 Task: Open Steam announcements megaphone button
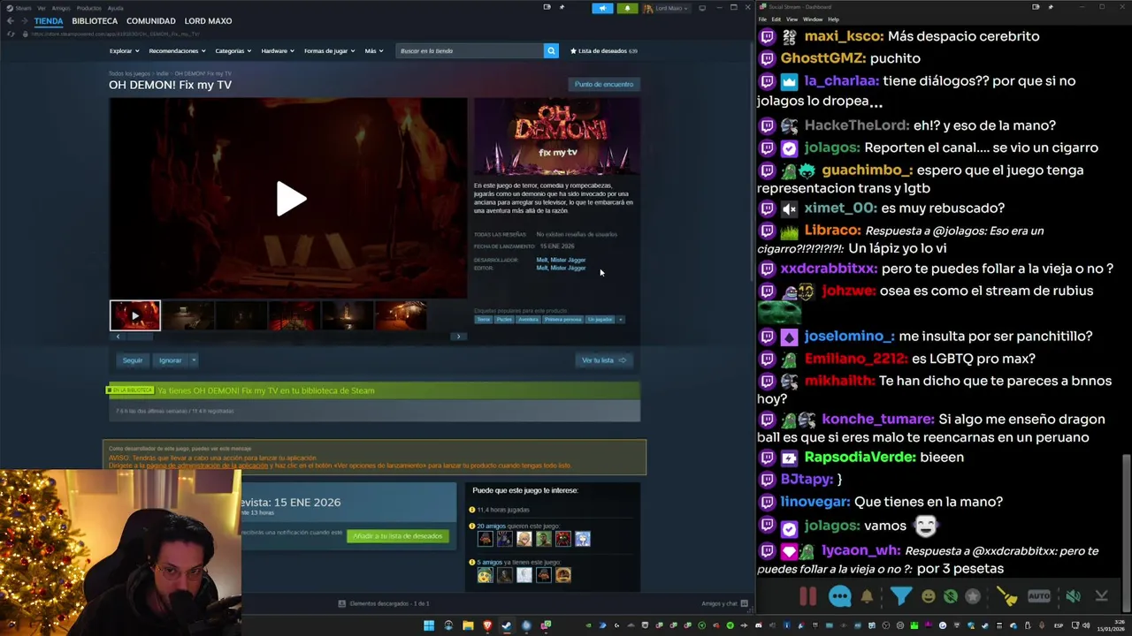602,8
